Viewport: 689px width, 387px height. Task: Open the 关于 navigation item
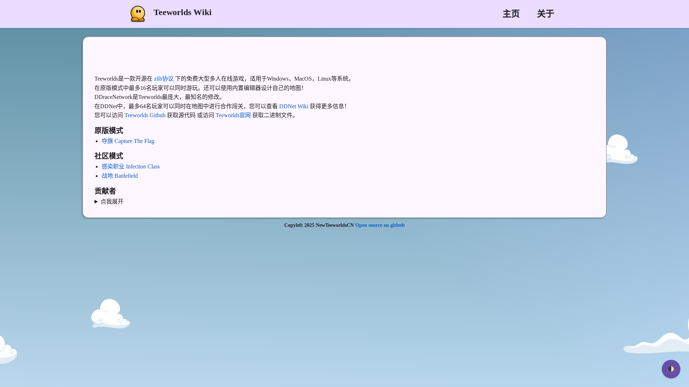click(x=545, y=14)
